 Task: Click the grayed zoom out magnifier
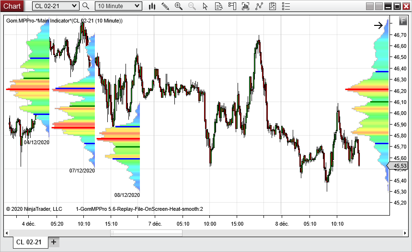coord(192,6)
